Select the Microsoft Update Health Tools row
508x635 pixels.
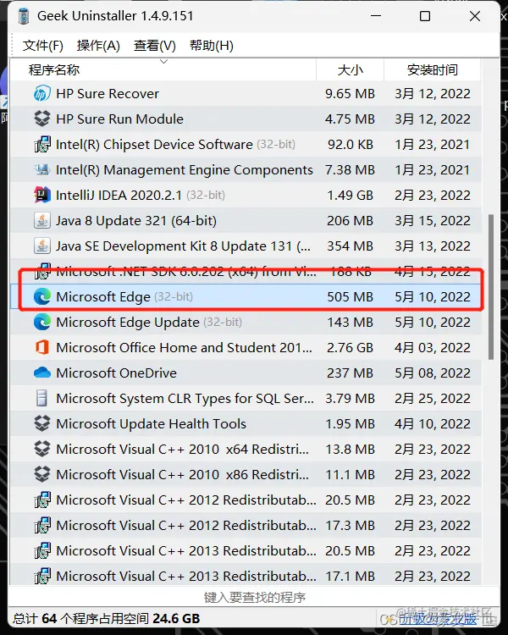246,423
